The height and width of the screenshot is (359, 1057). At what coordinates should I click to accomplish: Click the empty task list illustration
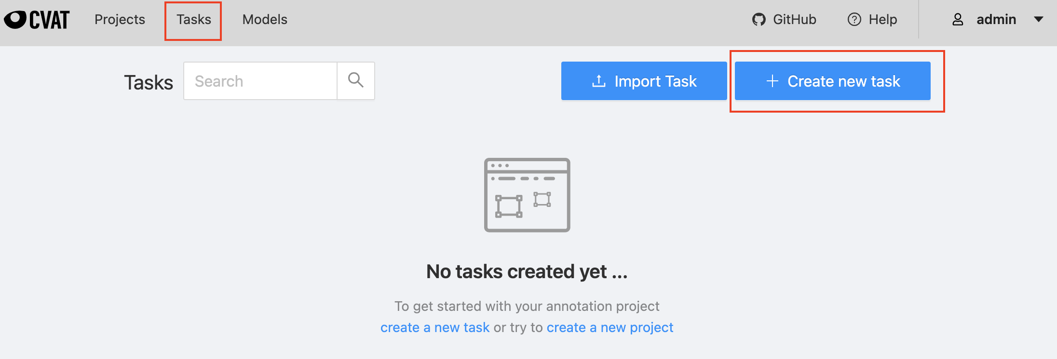point(527,195)
